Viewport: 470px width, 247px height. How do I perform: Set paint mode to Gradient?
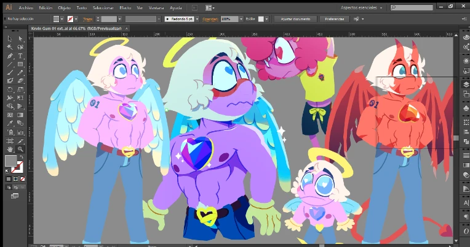15,179
